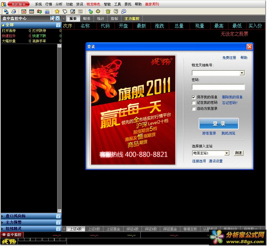Click the filter icon on 短线精灵 row

(x=58, y=229)
